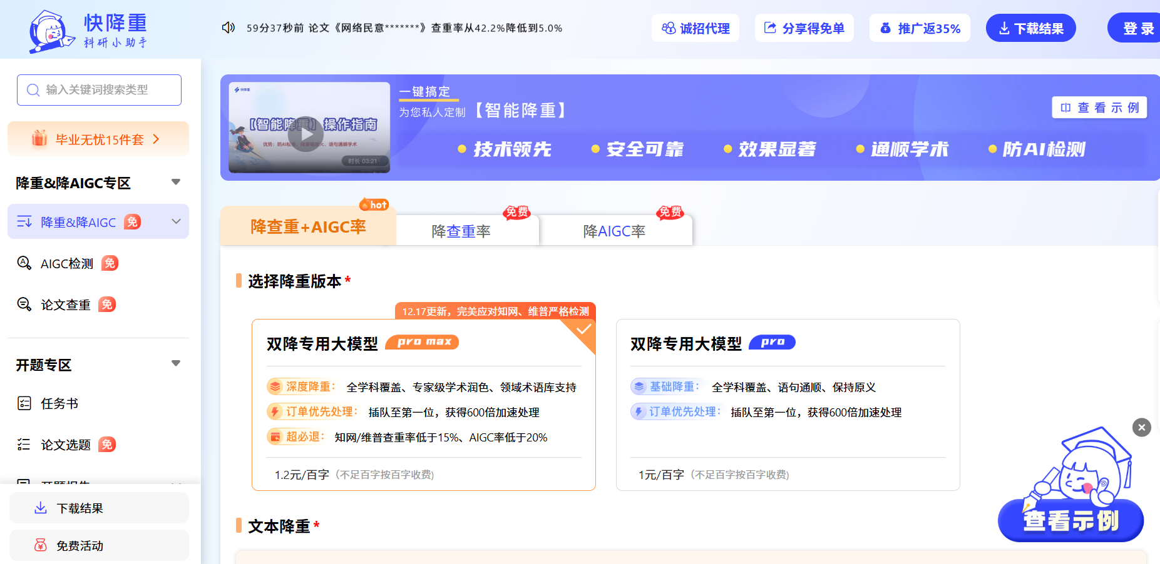This screenshot has width=1160, height=564.
Task: Collapse the 降重&降AIGC专区 section
Action: [x=176, y=182]
